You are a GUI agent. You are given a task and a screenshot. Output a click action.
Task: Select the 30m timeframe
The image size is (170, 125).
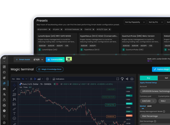click(18, 79)
